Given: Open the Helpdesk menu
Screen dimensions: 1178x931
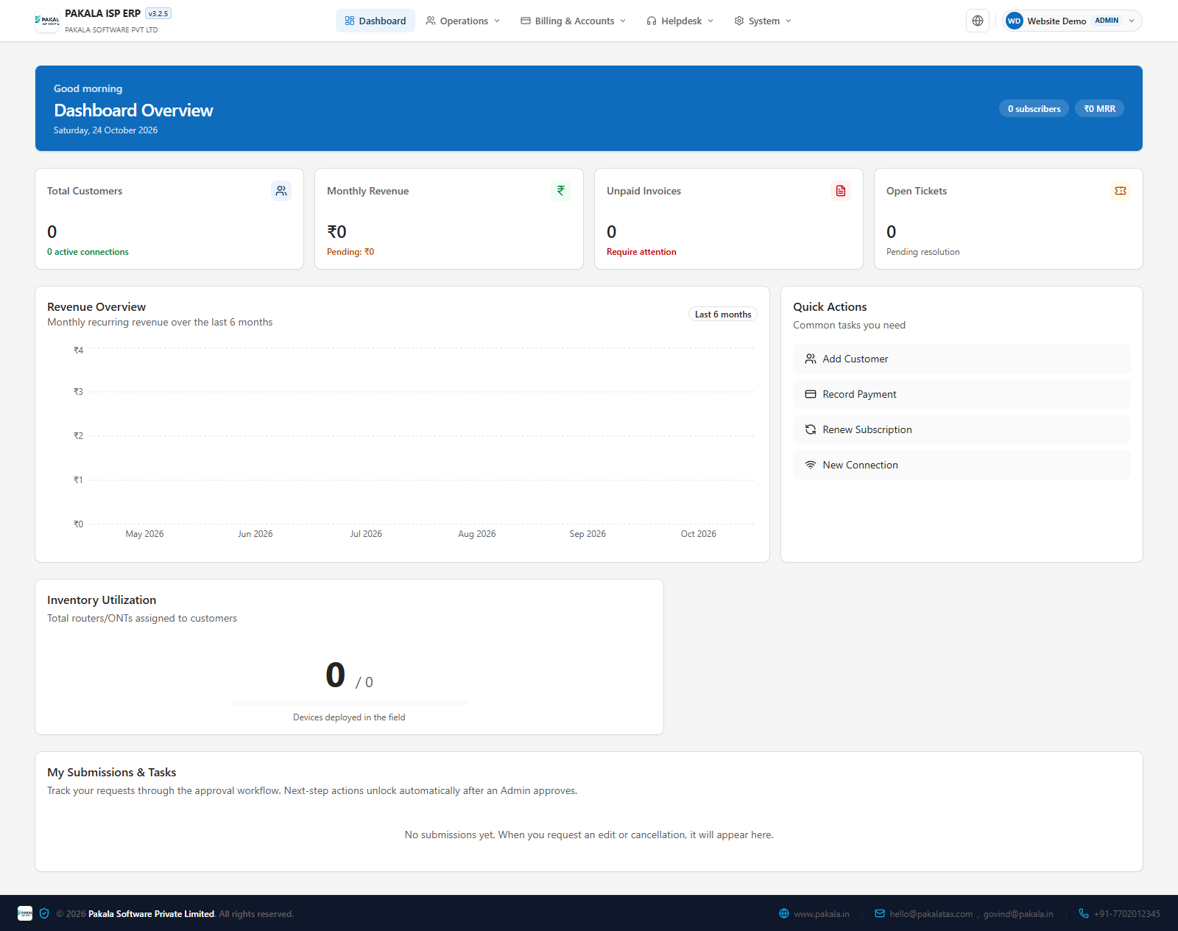Looking at the screenshot, I should point(680,21).
